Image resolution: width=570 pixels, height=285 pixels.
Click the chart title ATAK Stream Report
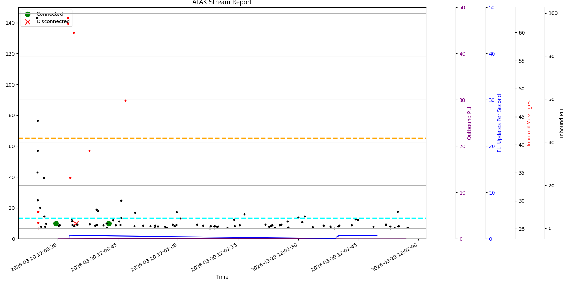[x=222, y=3]
